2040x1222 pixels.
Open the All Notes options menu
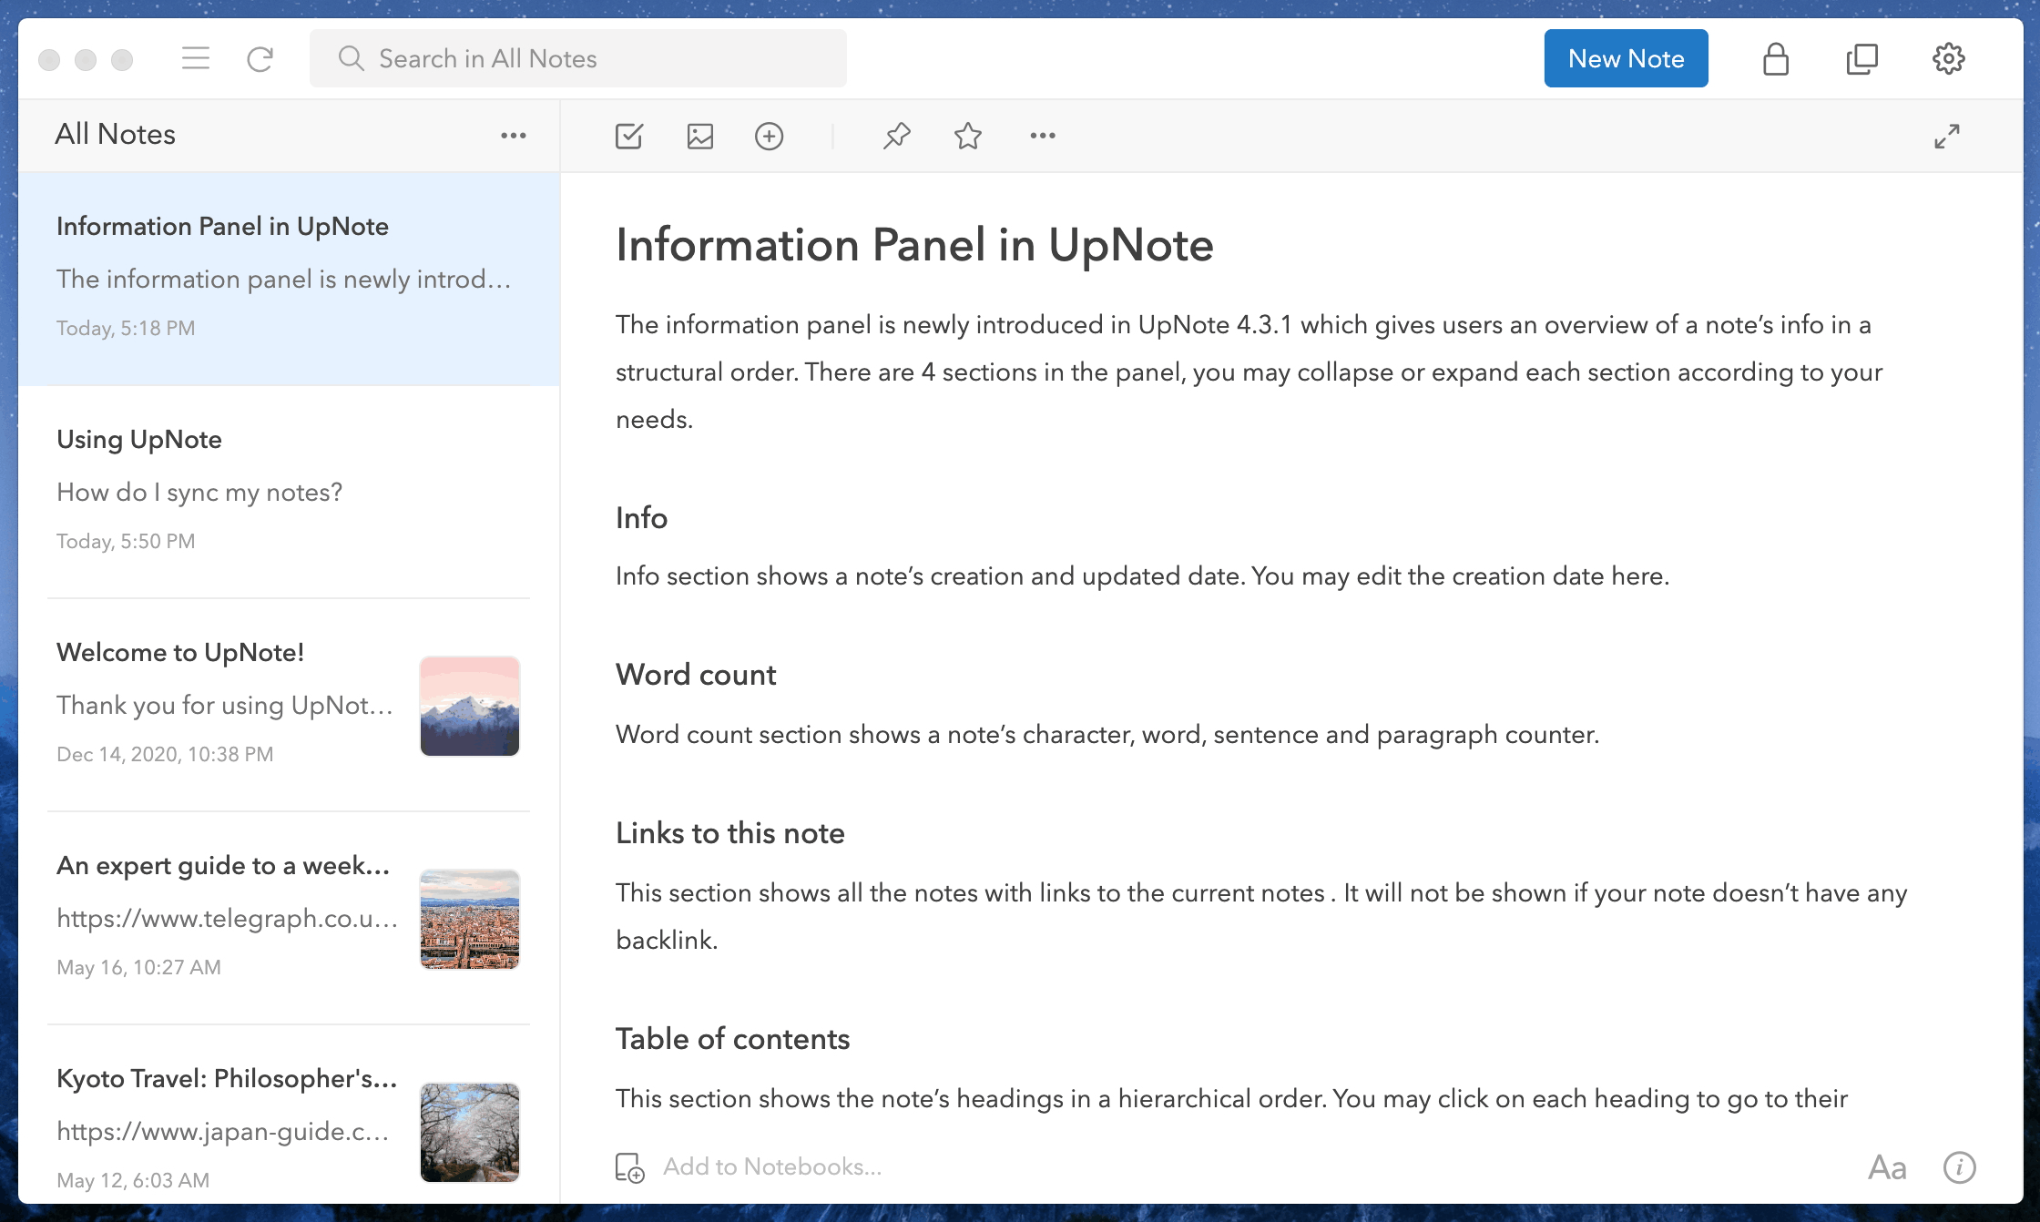tap(514, 135)
